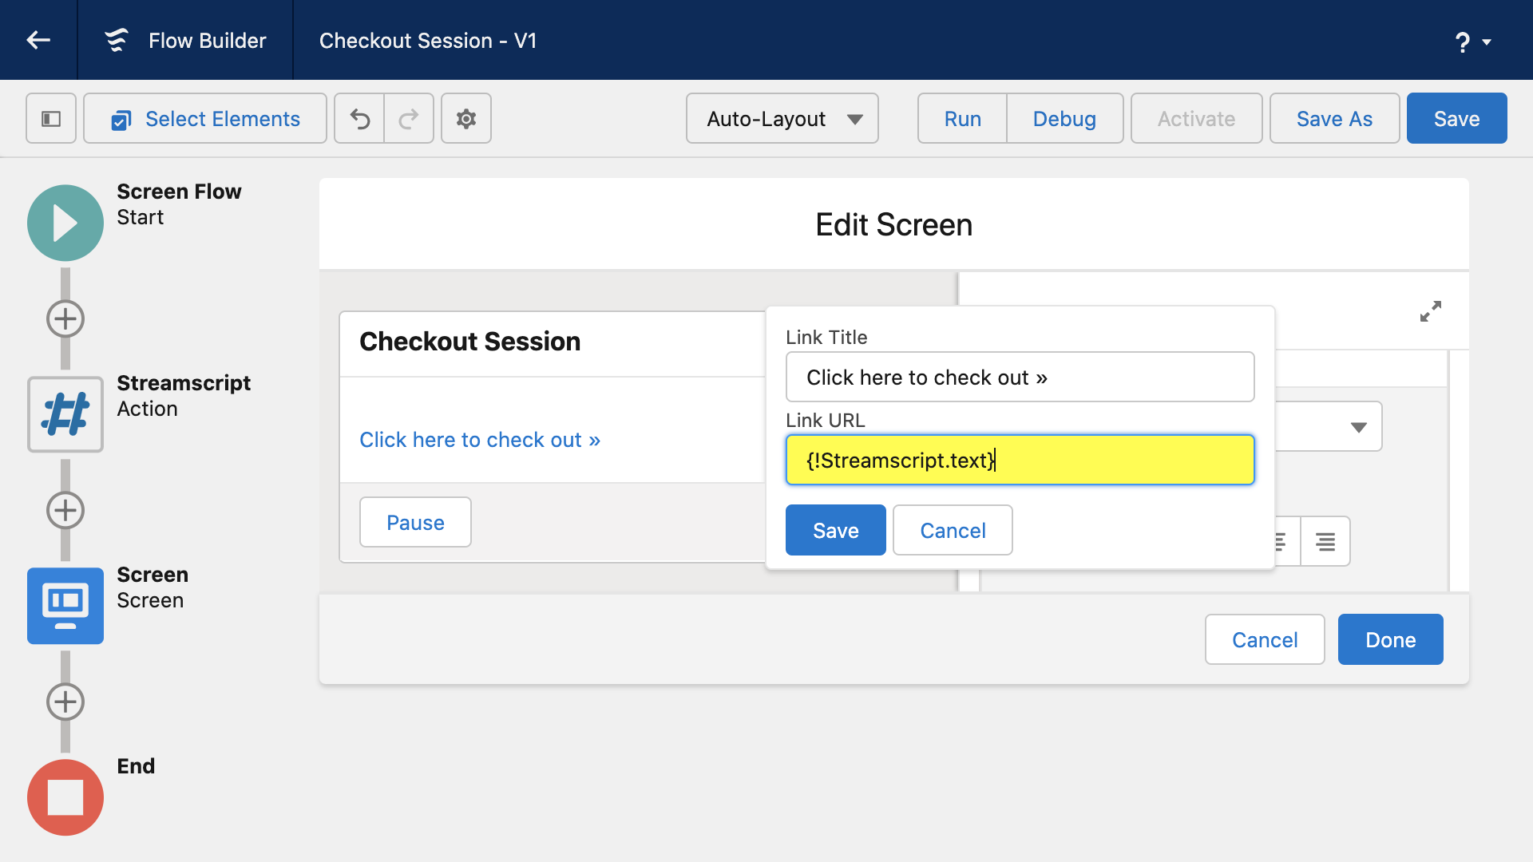Image resolution: width=1533 pixels, height=862 pixels.
Task: Run the flow
Action: [x=962, y=118]
